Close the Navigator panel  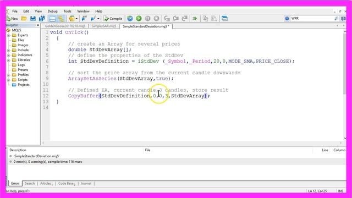(38, 25)
